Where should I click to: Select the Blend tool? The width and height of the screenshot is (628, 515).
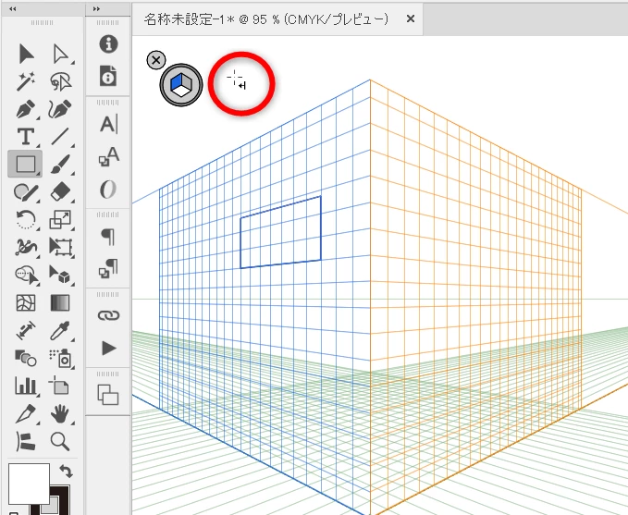click(26, 358)
